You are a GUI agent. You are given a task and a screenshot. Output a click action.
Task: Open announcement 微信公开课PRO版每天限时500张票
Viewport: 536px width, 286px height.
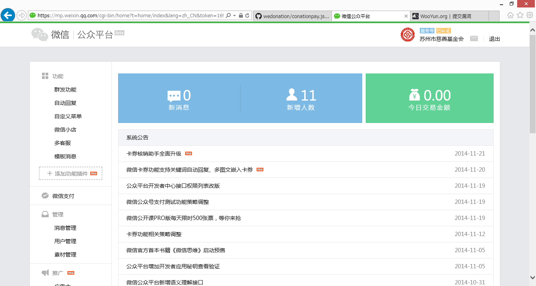184,218
